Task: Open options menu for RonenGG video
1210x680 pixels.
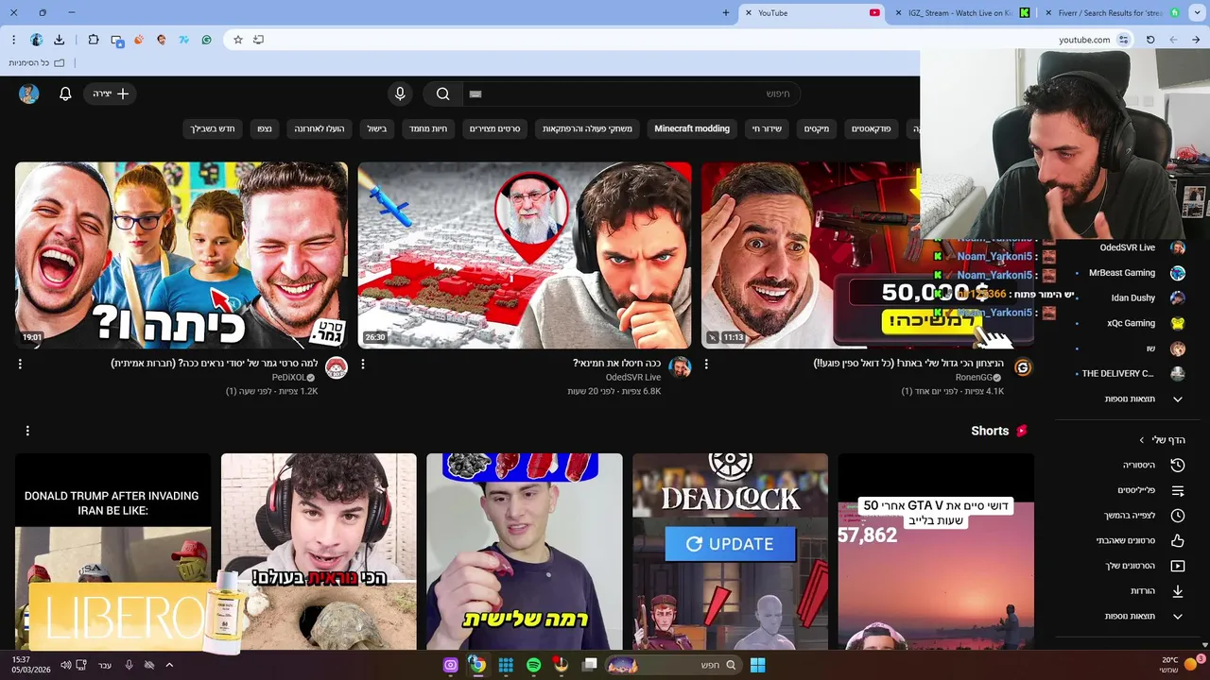Action: pyautogui.click(x=706, y=364)
